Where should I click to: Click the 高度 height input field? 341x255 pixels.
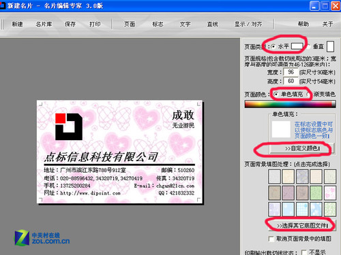pyautogui.click(x=291, y=81)
